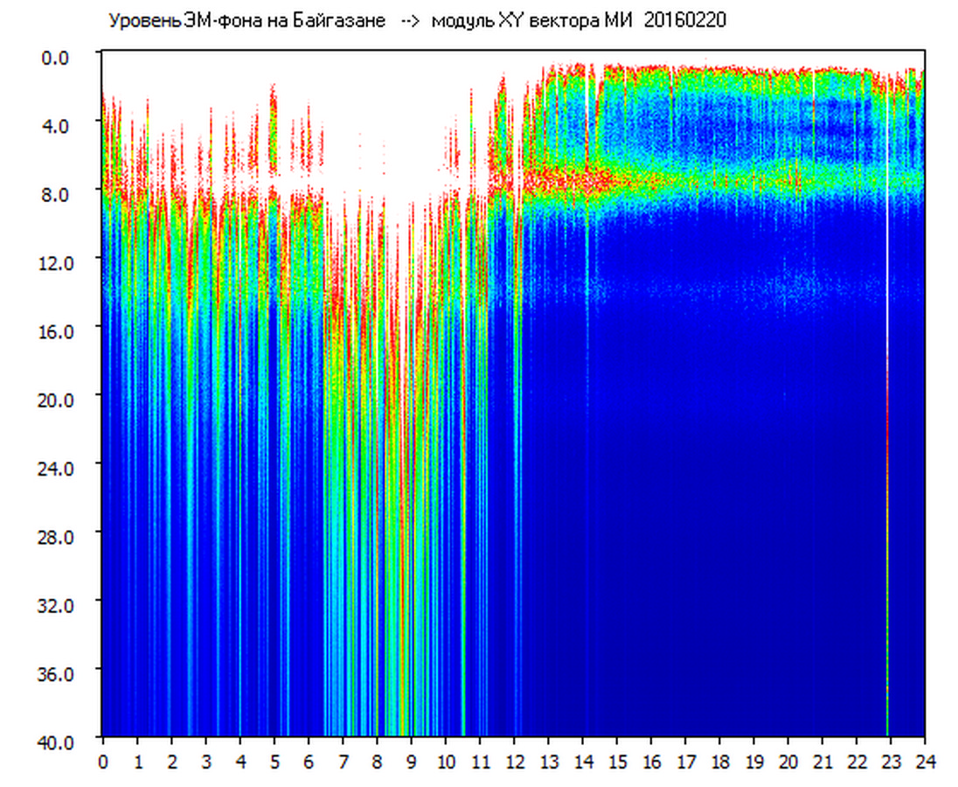Click the arrow symbol in the chart title
Screen dimensions: 958x787
tap(411, 21)
